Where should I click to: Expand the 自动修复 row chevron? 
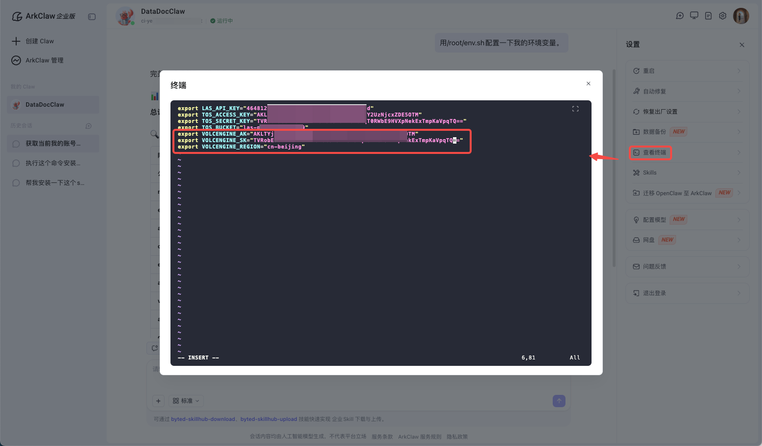[739, 91]
